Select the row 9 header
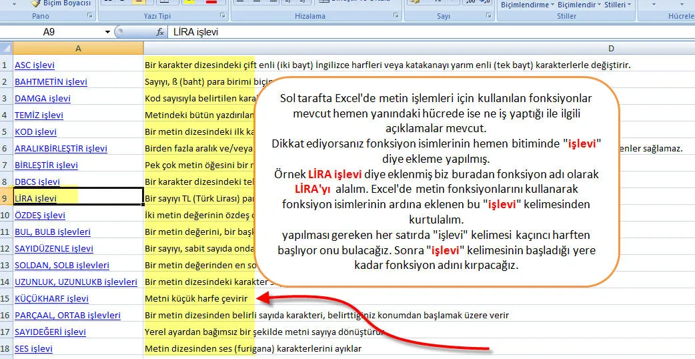 point(6,198)
